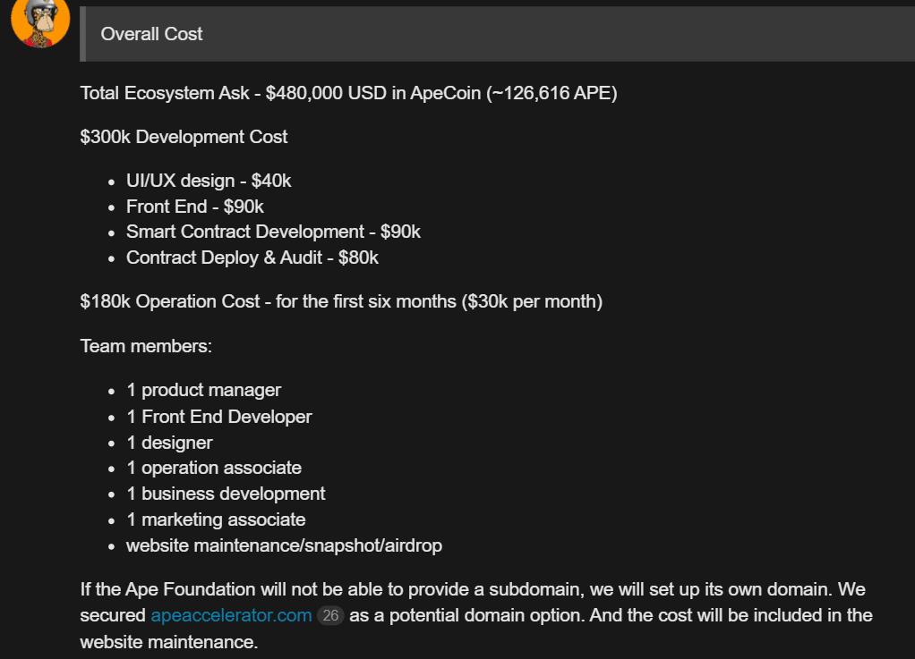
Task: Click the 1 designer list item
Action: point(169,443)
